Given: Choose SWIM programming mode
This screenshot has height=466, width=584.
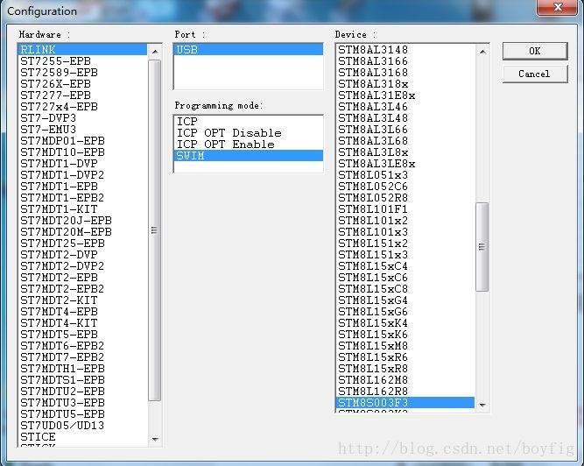Looking at the screenshot, I should point(249,156).
